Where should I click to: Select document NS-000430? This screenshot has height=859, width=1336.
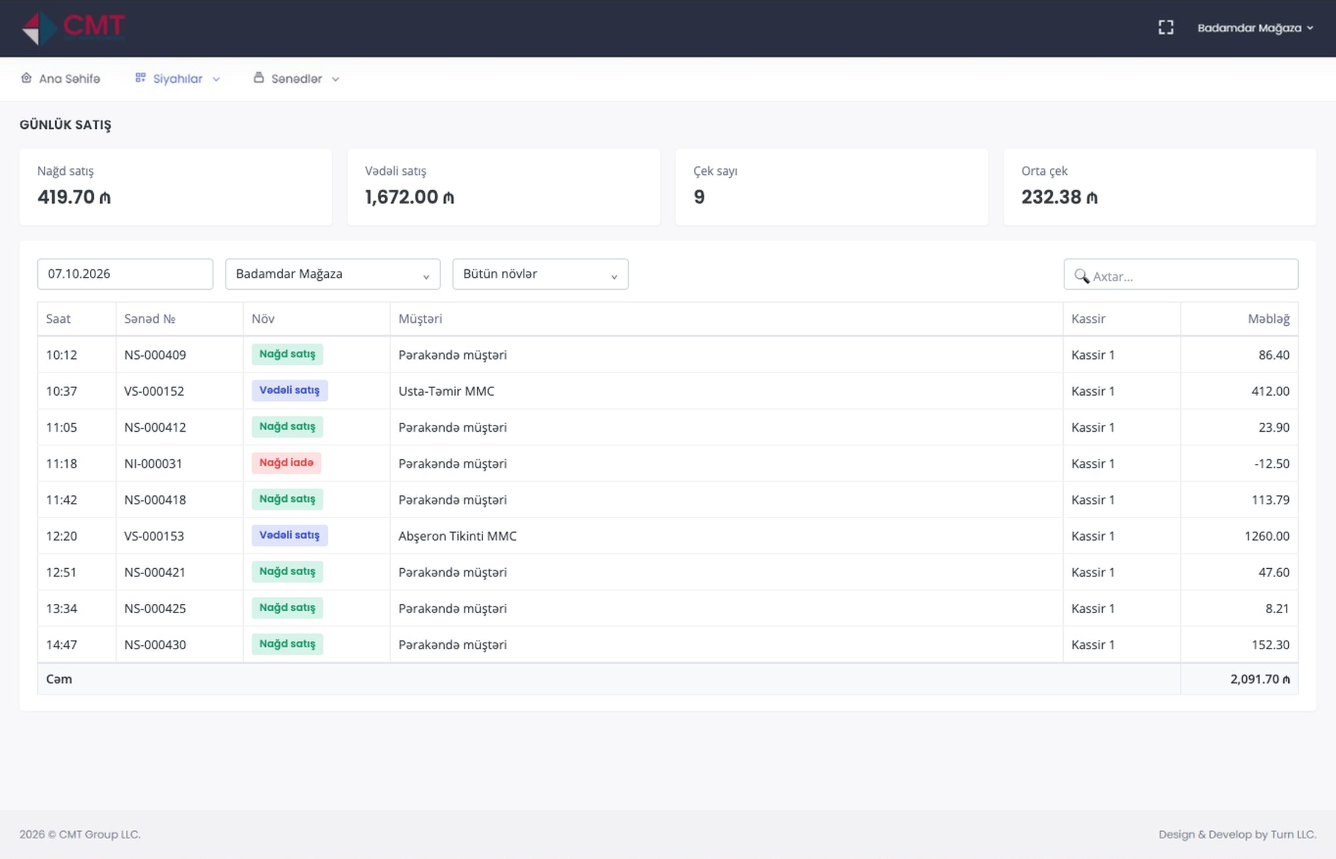155,645
